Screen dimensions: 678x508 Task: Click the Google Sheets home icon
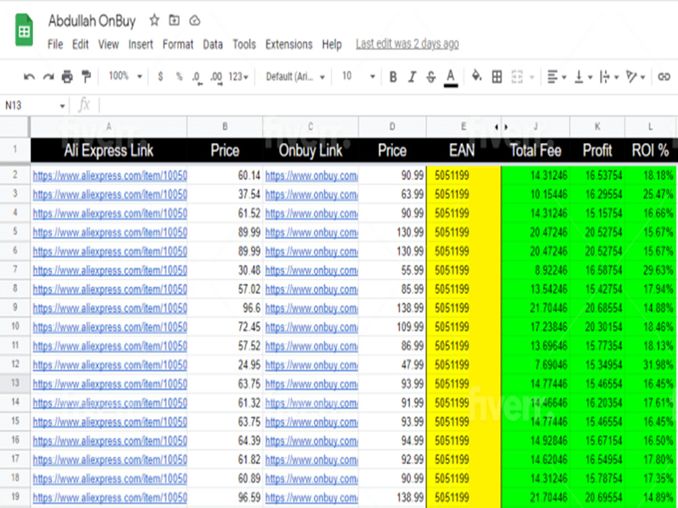point(24,30)
